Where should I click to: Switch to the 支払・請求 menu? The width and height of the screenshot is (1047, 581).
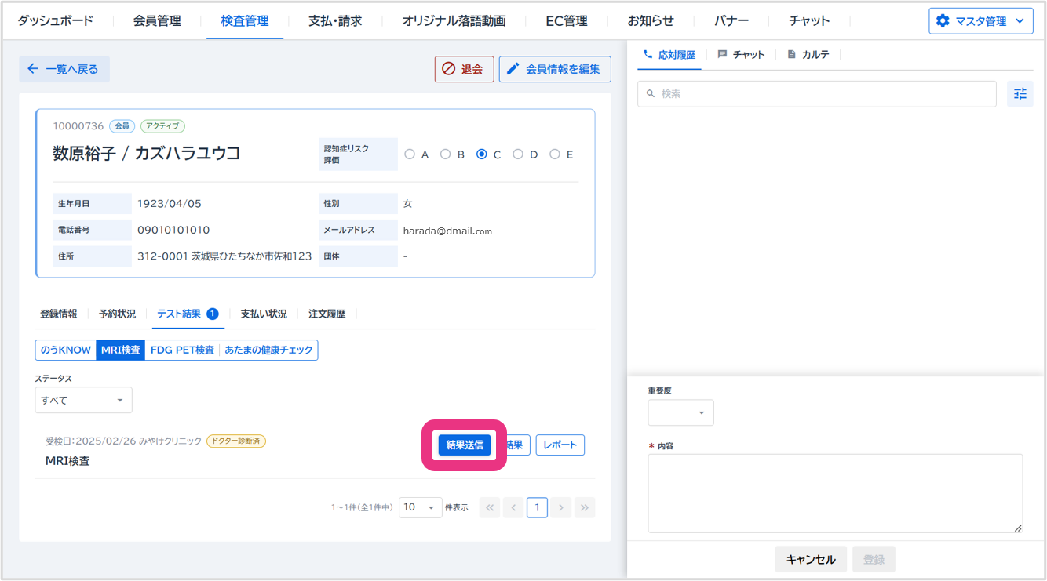335,21
